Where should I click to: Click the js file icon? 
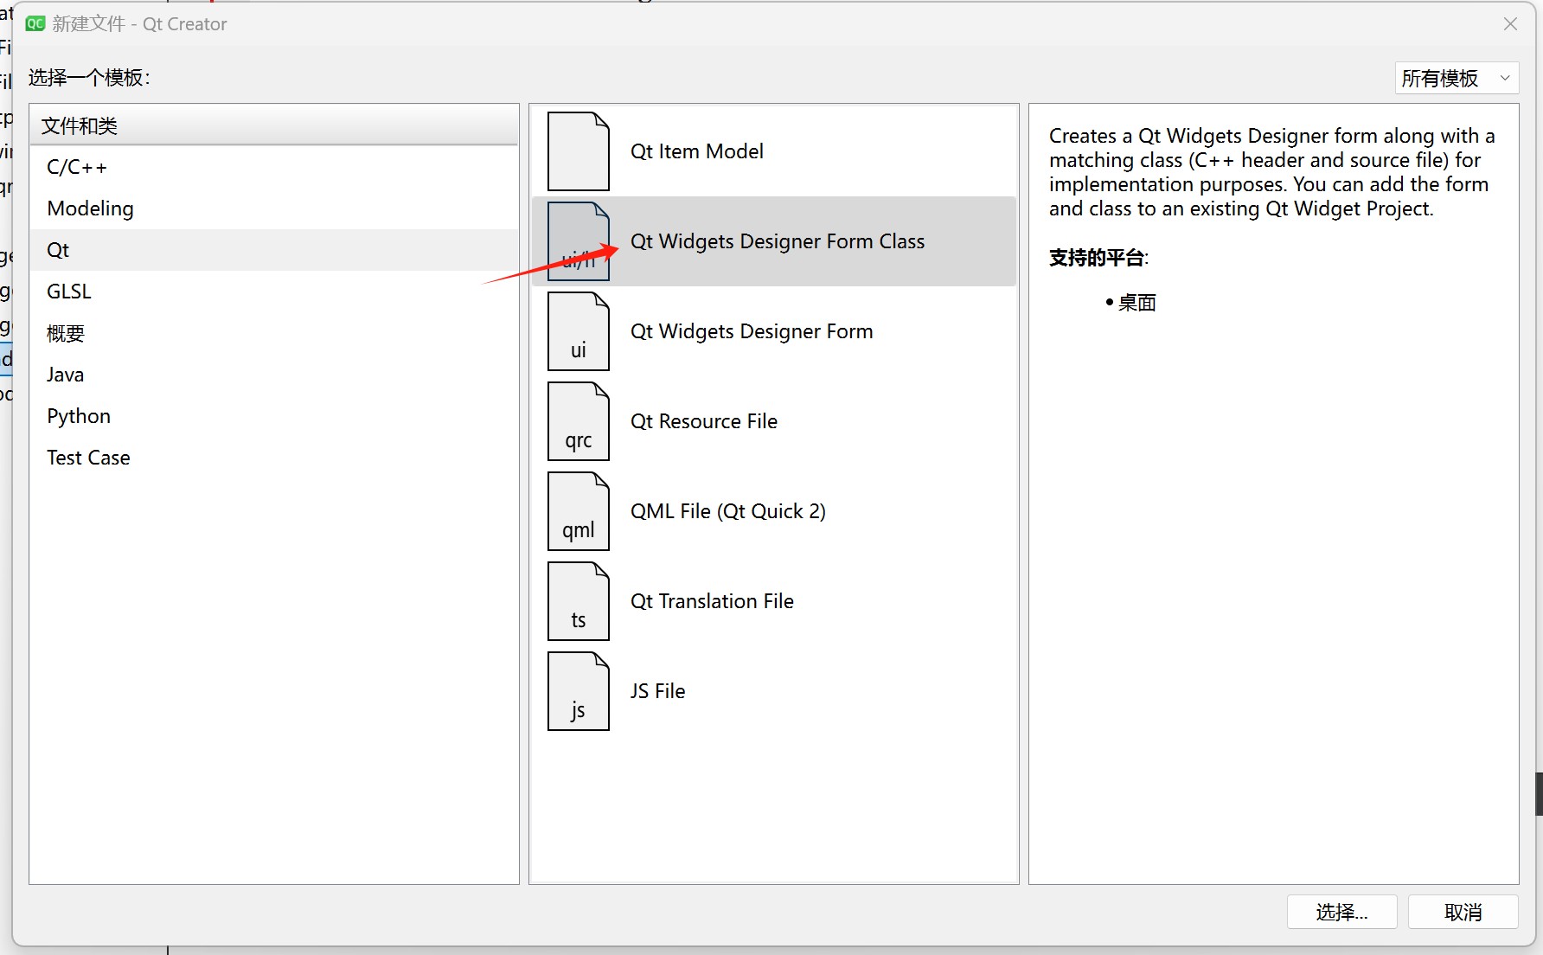pos(578,691)
